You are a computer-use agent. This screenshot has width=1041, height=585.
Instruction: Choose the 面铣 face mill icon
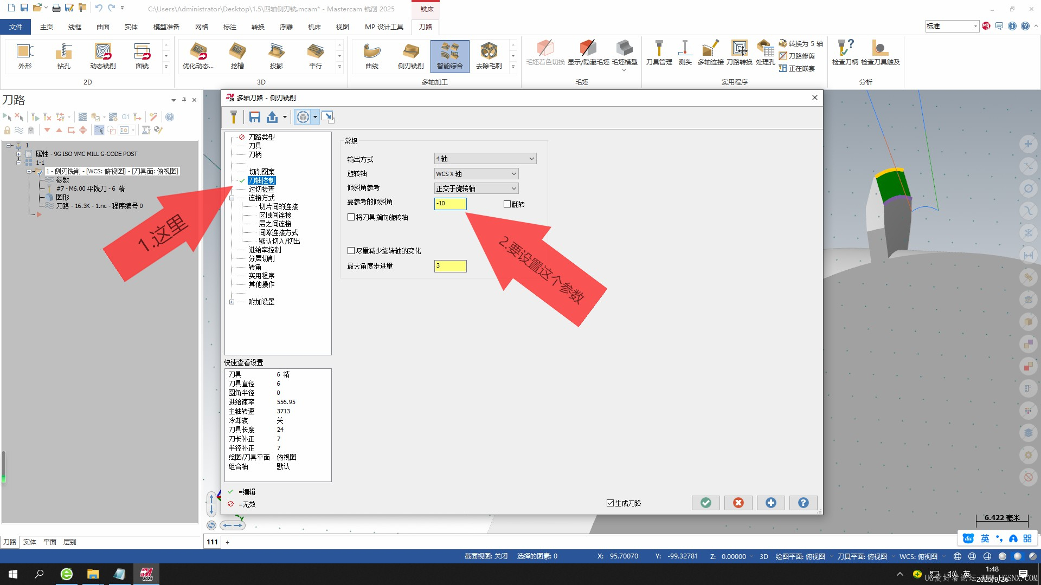[x=142, y=56]
